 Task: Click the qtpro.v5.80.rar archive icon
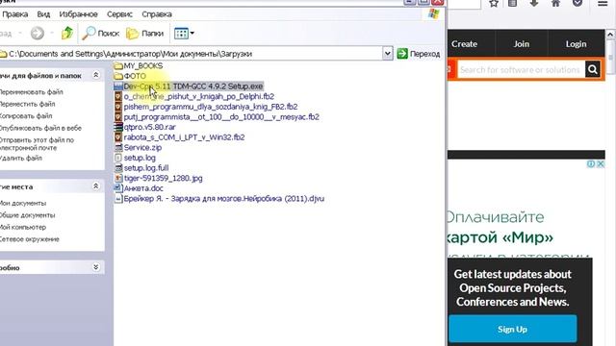coord(118,127)
